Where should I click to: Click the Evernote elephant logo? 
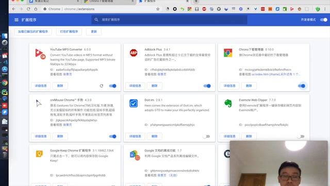tap(228, 103)
